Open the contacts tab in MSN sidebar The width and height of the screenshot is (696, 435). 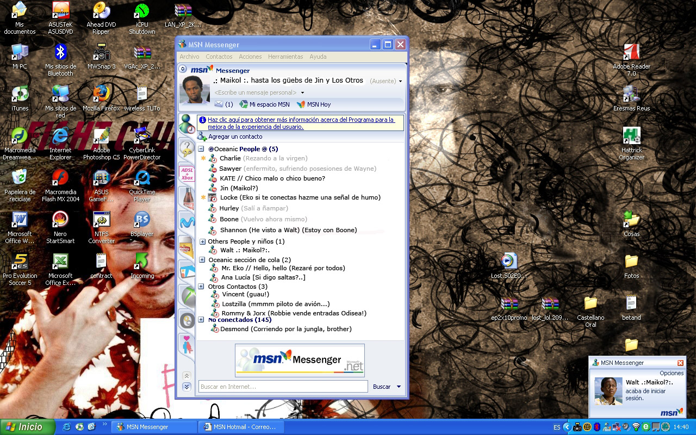click(x=187, y=124)
